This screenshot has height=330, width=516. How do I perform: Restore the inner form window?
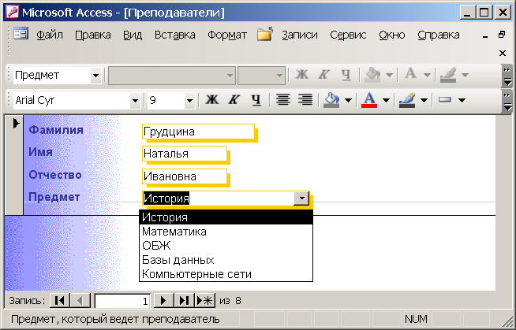pos(502,34)
